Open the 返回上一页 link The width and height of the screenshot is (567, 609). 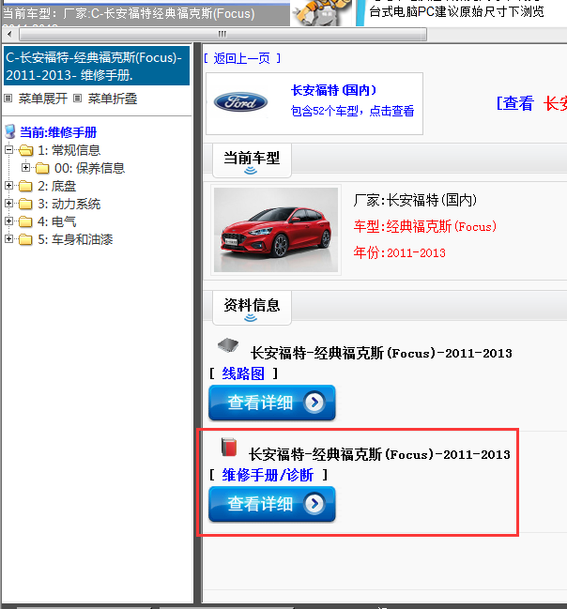pos(241,58)
